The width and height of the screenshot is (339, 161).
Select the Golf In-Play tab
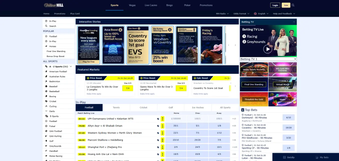click(171, 107)
